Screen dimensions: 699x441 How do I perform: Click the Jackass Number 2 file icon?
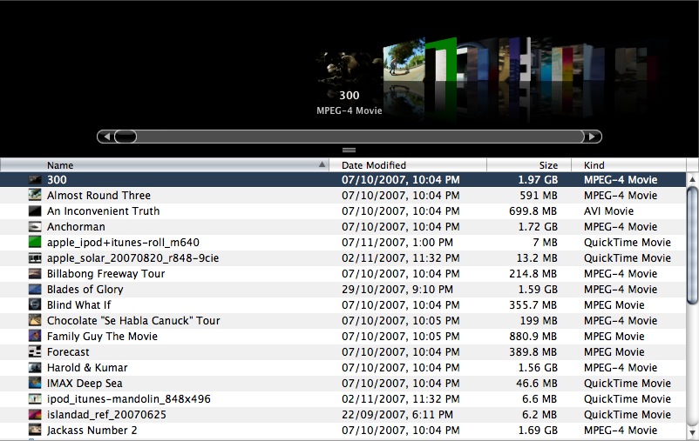tap(35, 431)
